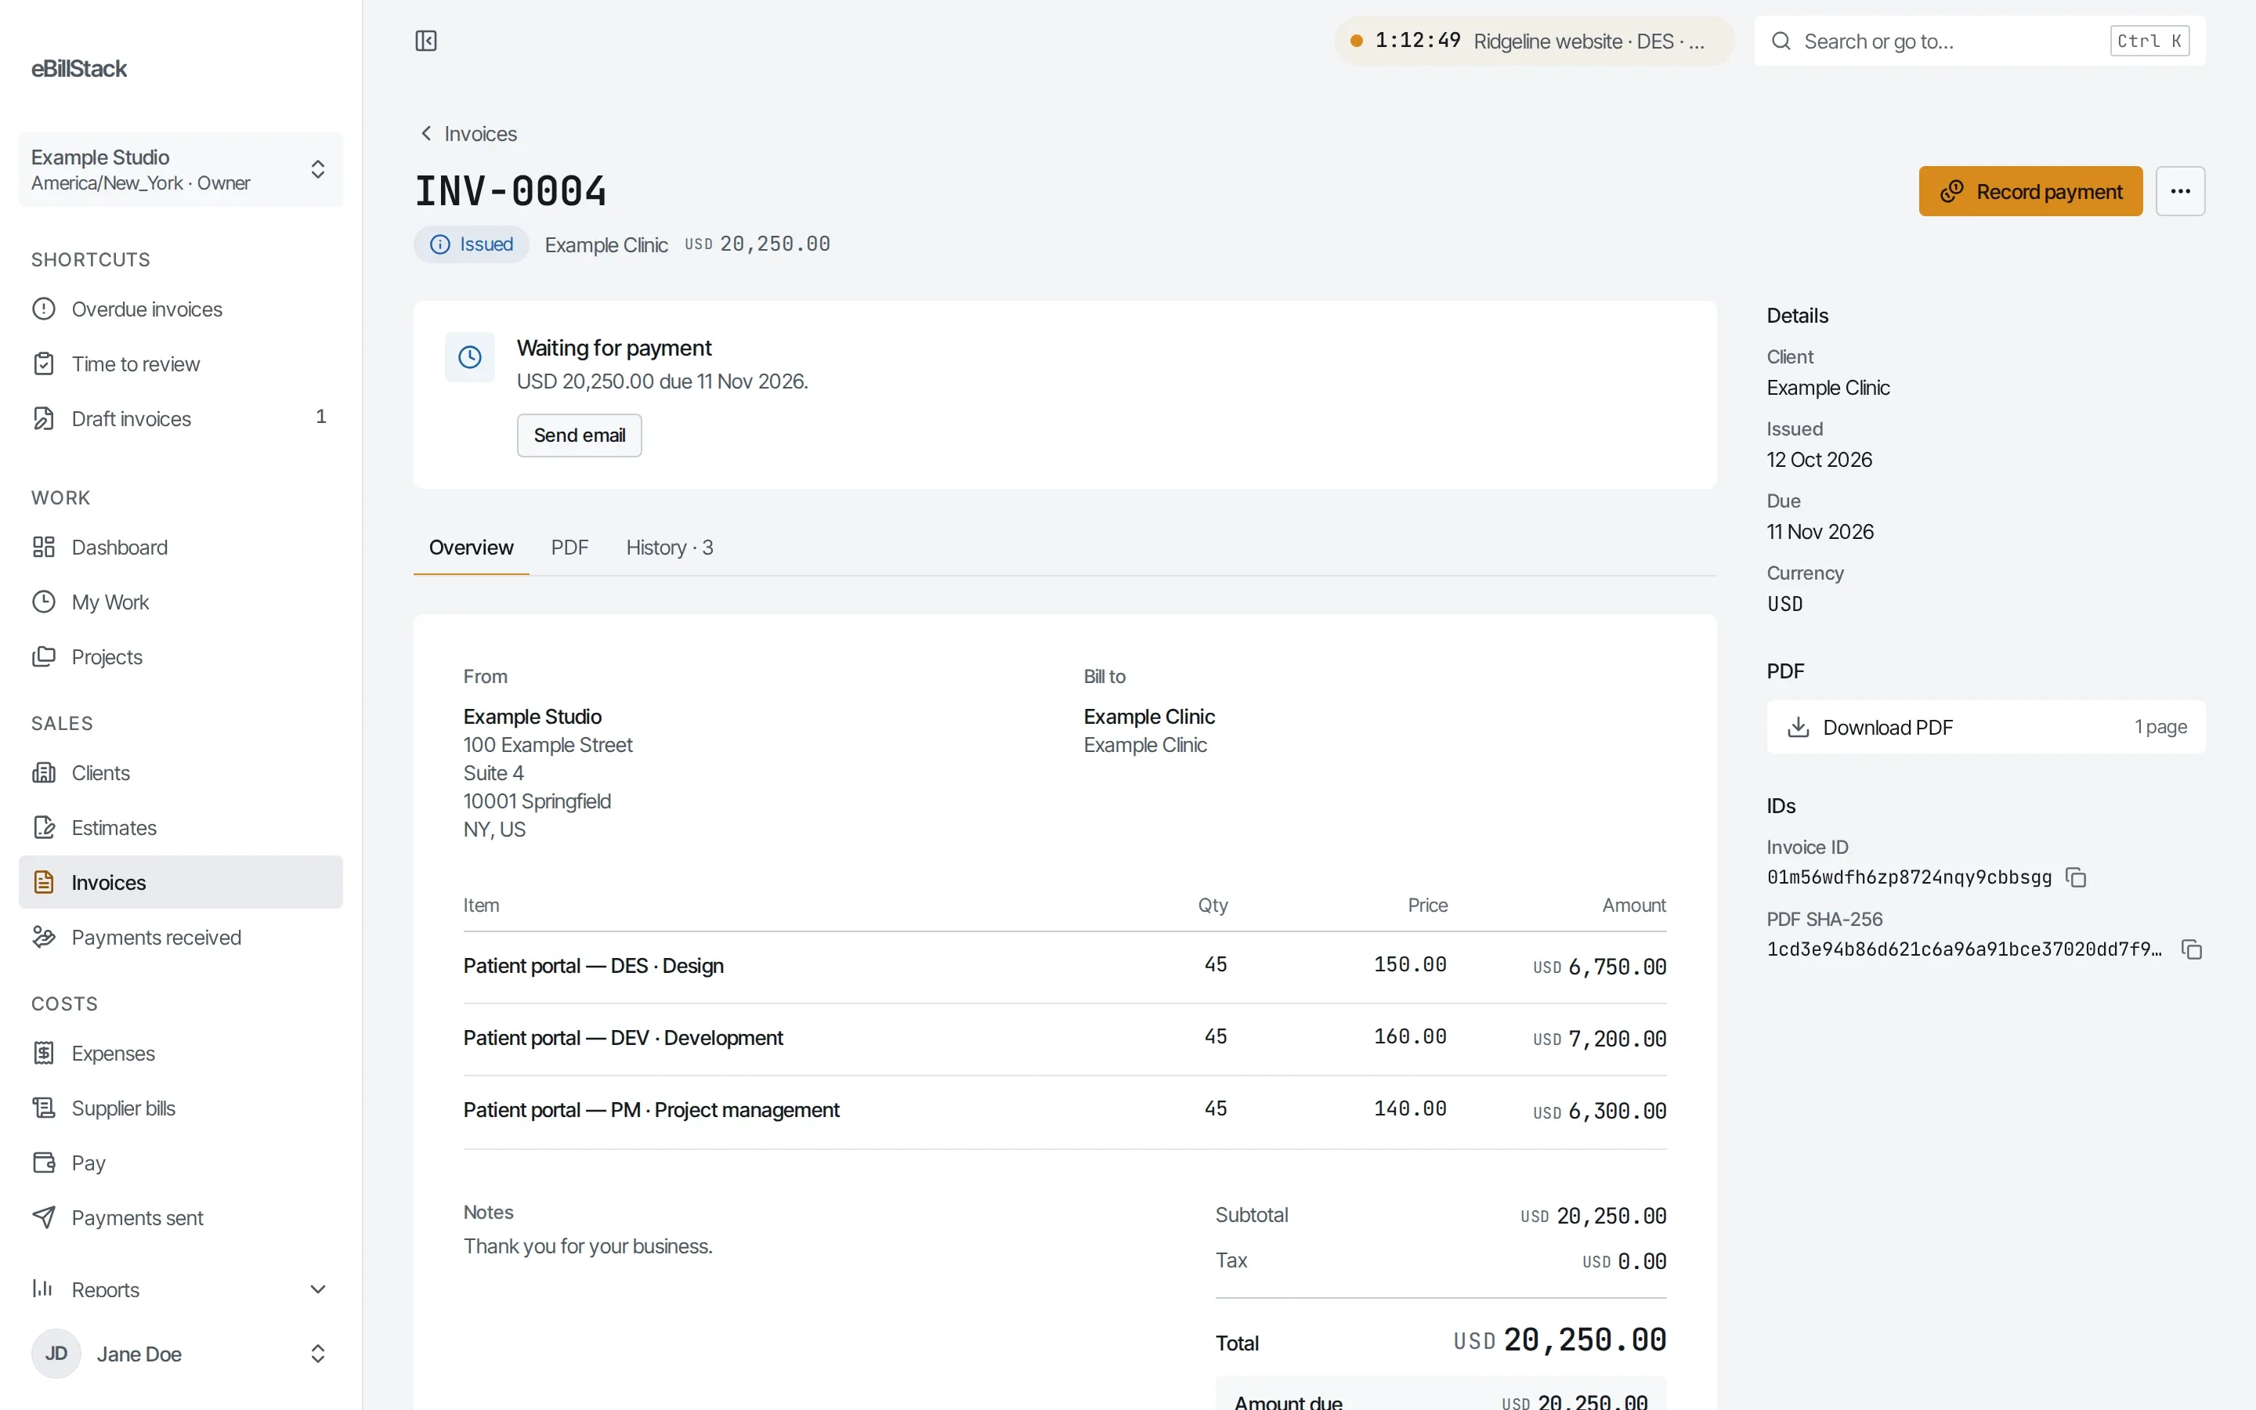Open Pay page

point(181,1163)
